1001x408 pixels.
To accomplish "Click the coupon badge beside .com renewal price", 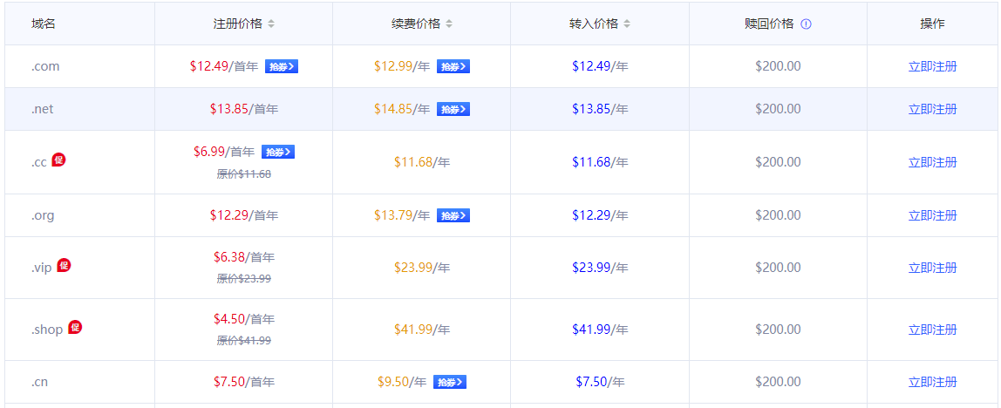I will click(453, 66).
